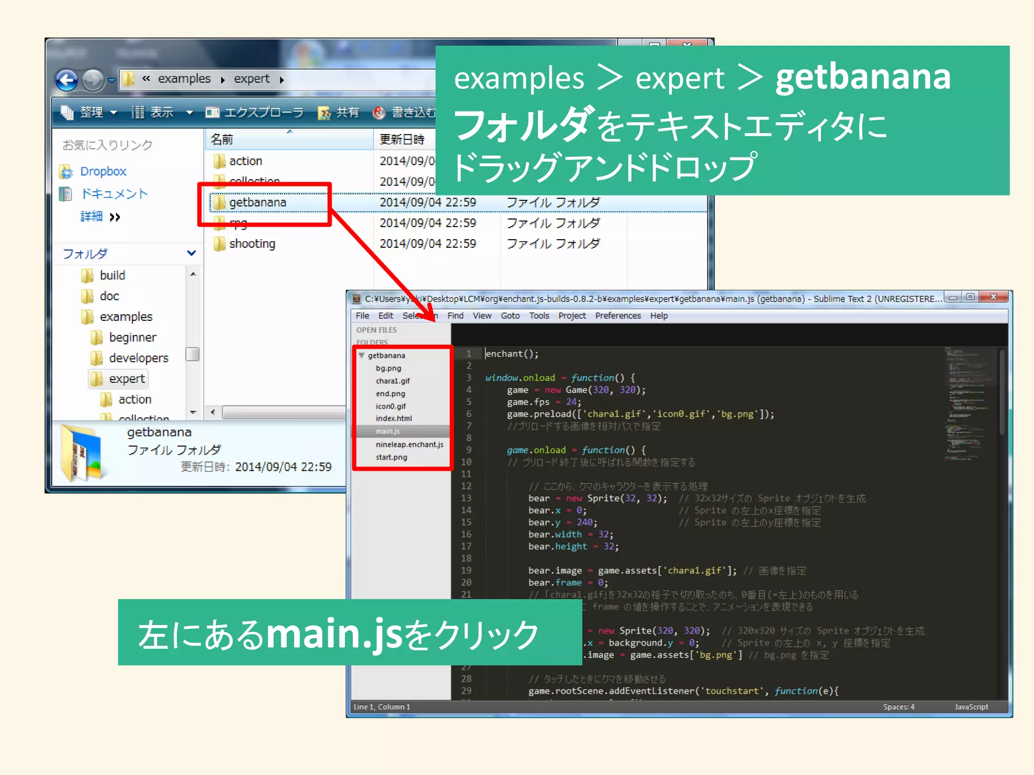Click the Explorer forward arrow button
1034x775 pixels.
click(x=93, y=80)
